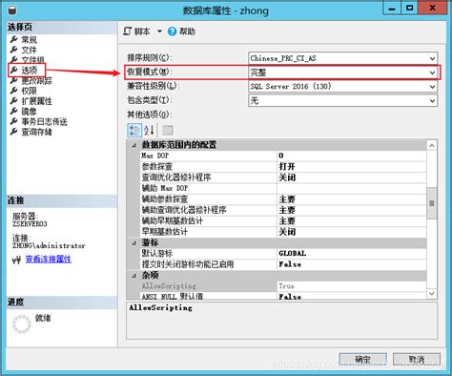The height and width of the screenshot is (376, 452).
Task: Select the 查询优化器修补程序 row
Action: coord(283,178)
